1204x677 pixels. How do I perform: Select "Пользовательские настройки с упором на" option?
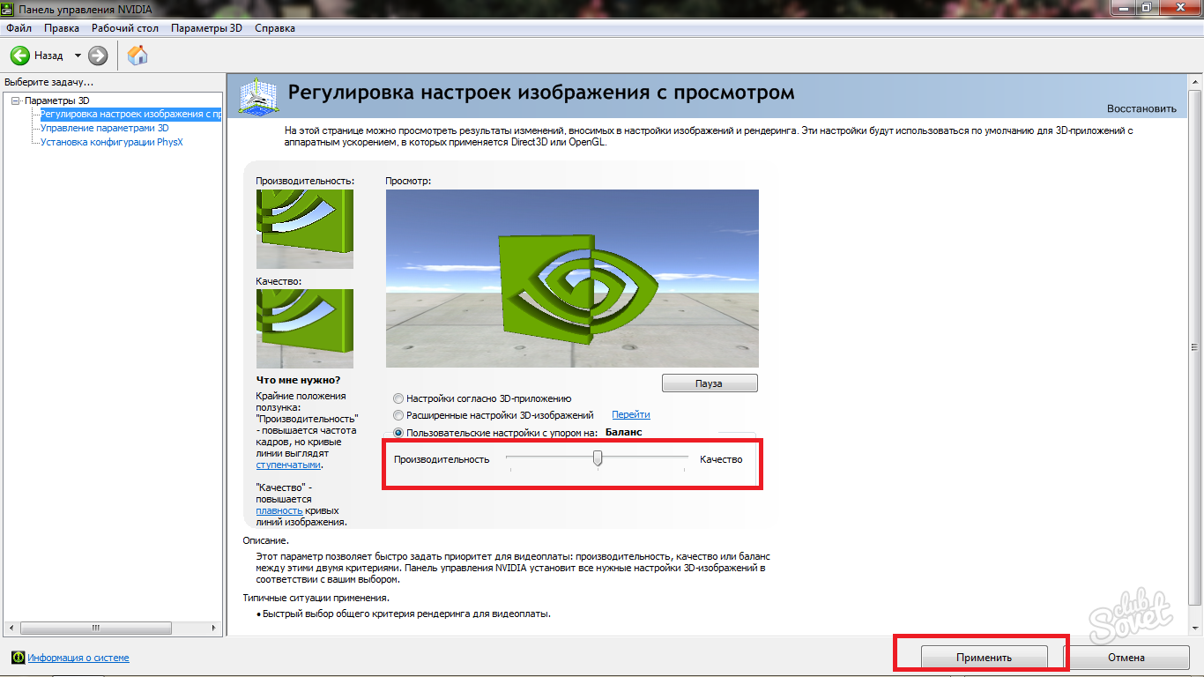pyautogui.click(x=399, y=433)
